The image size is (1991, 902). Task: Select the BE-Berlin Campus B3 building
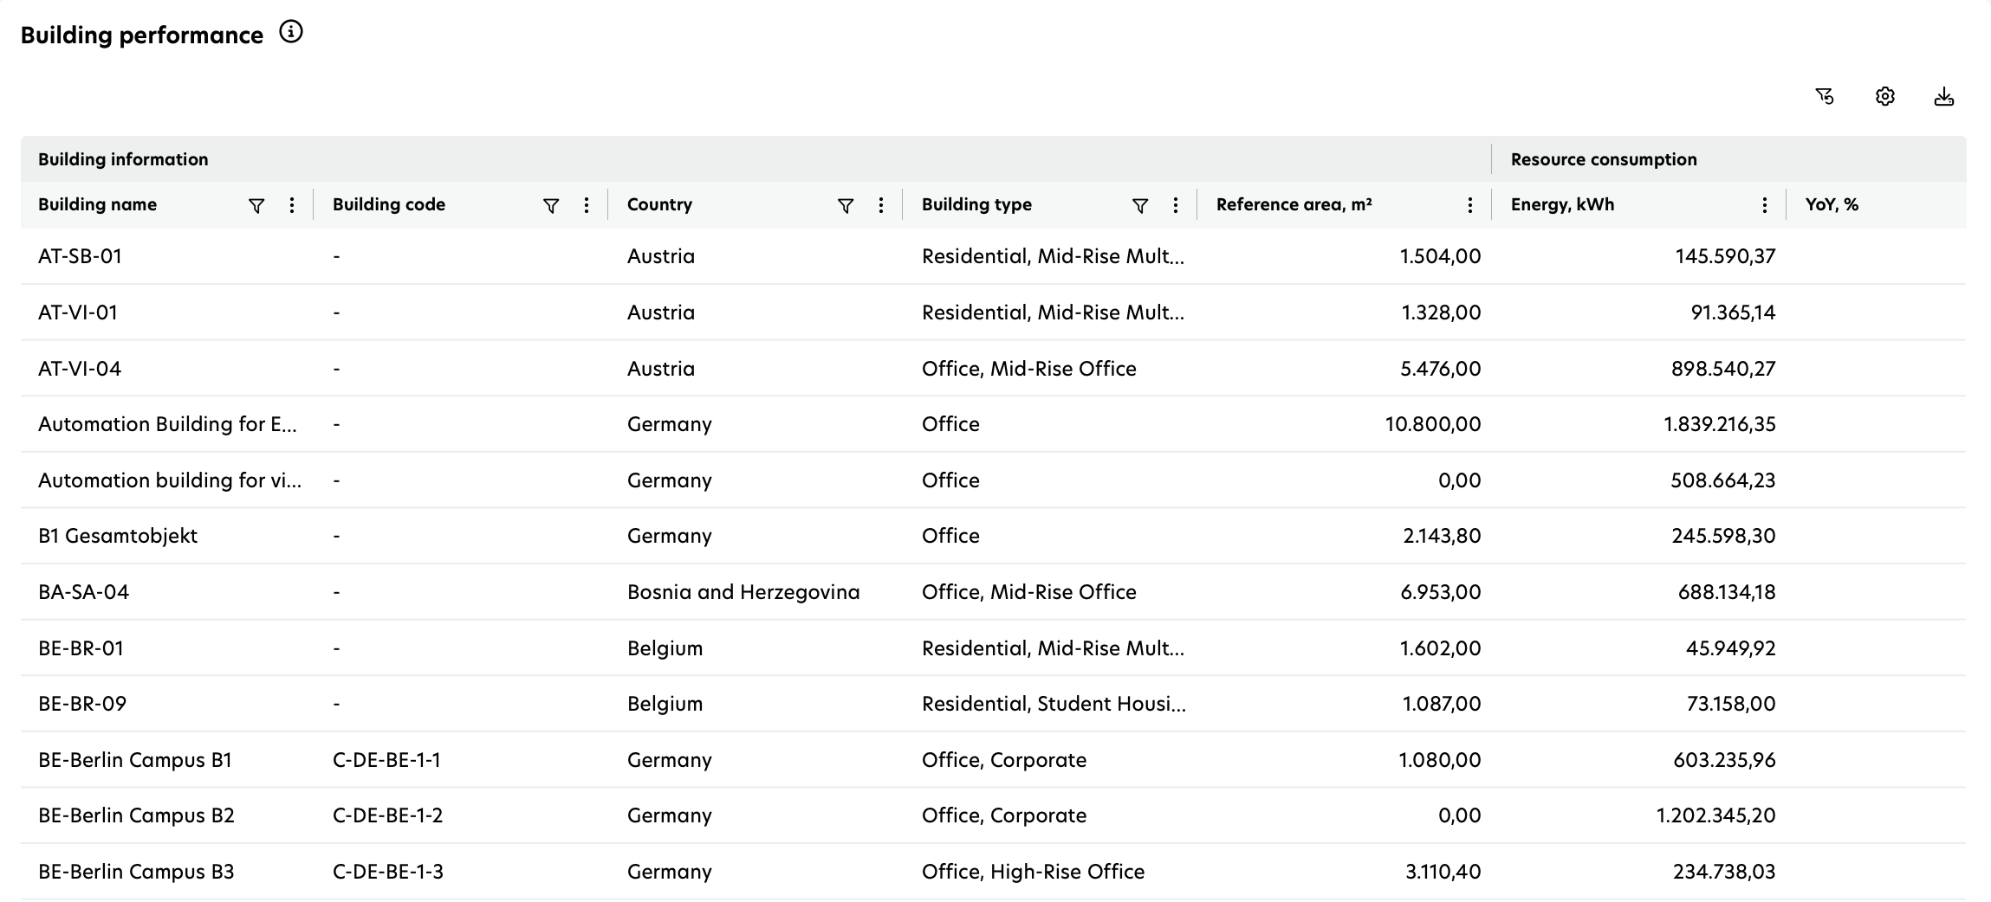click(x=136, y=872)
